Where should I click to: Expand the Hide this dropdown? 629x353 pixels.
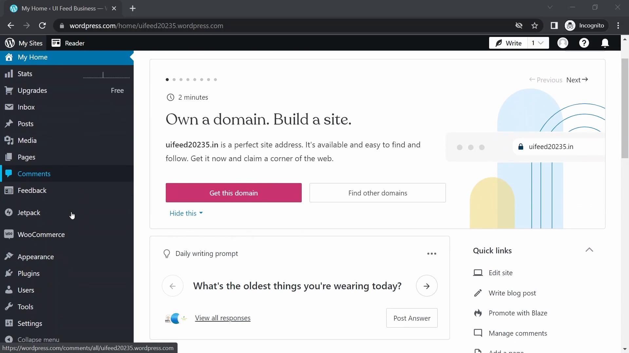point(186,213)
